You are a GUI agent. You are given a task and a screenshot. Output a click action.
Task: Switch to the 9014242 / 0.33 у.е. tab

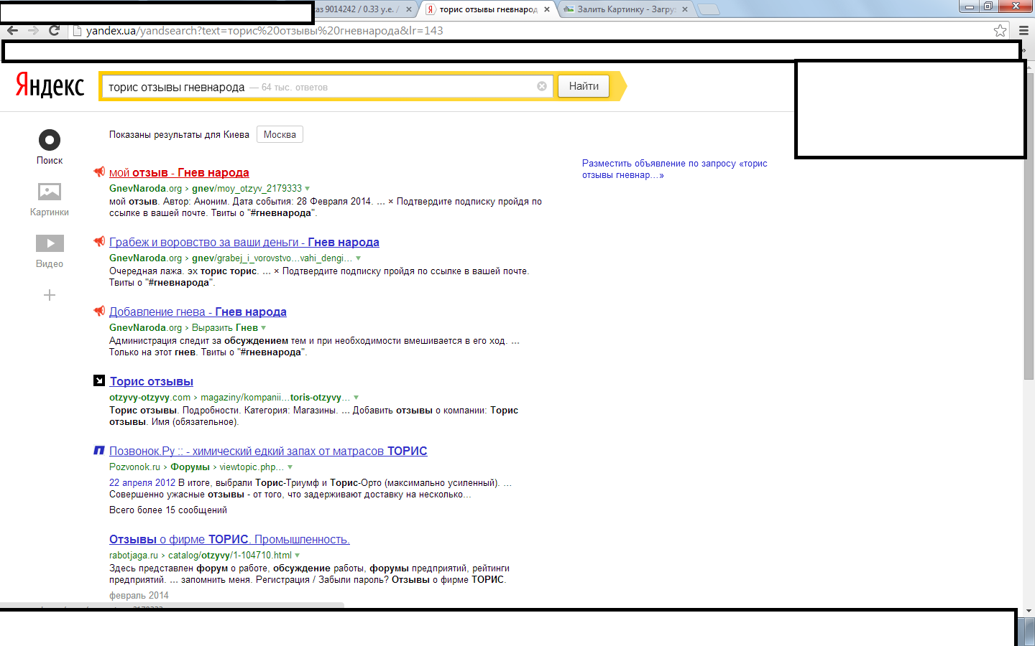coord(359,9)
